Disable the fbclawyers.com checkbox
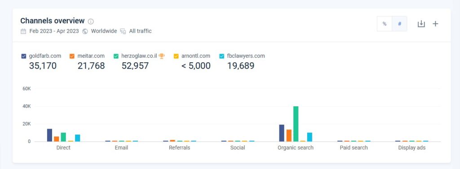The width and height of the screenshot is (460, 169). tap(222, 56)
